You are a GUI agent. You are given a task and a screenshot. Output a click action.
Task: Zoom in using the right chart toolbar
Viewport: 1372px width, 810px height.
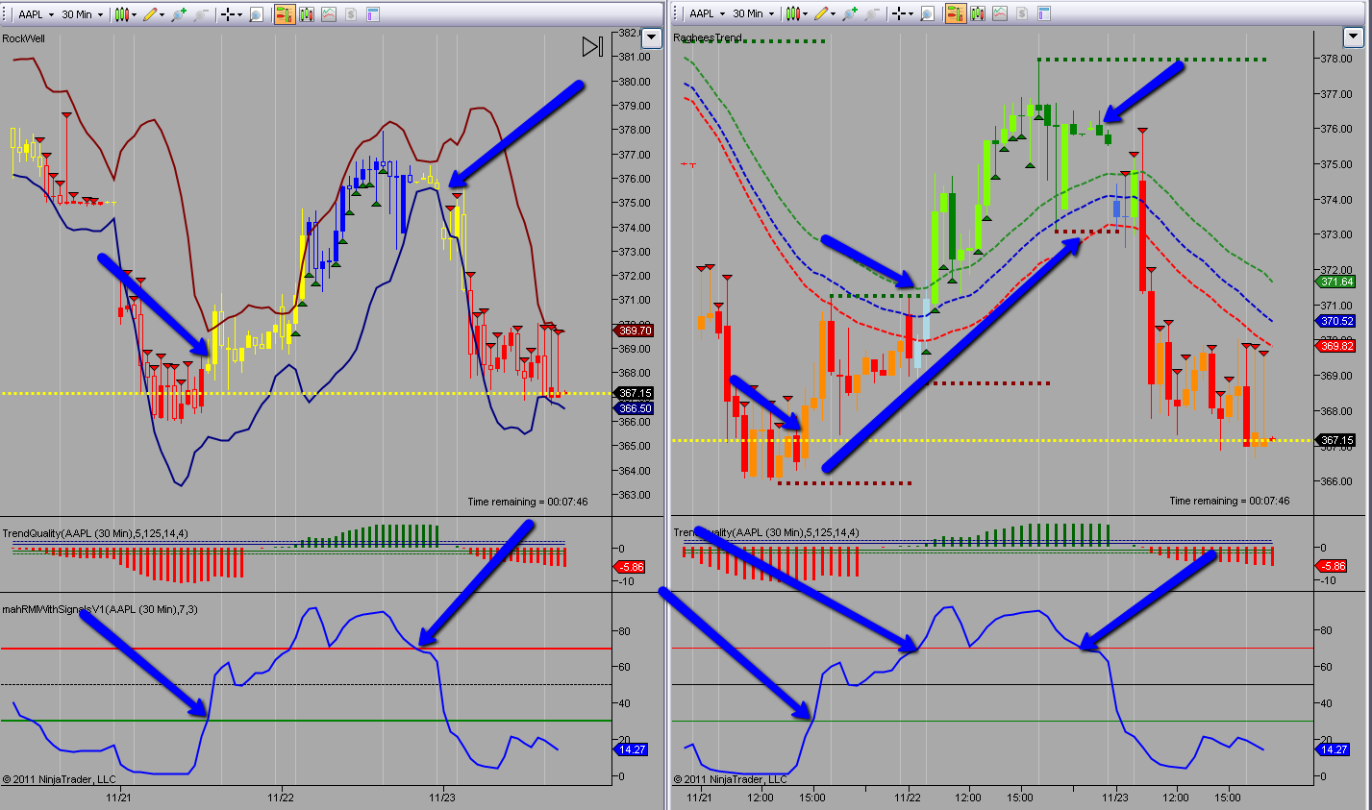[x=849, y=14]
